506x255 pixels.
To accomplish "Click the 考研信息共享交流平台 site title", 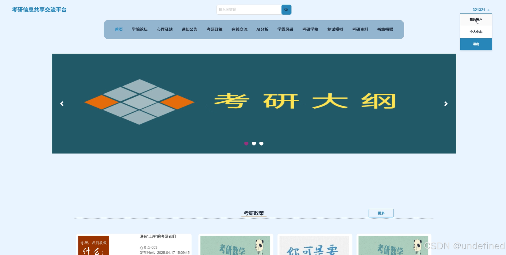I will [x=39, y=10].
